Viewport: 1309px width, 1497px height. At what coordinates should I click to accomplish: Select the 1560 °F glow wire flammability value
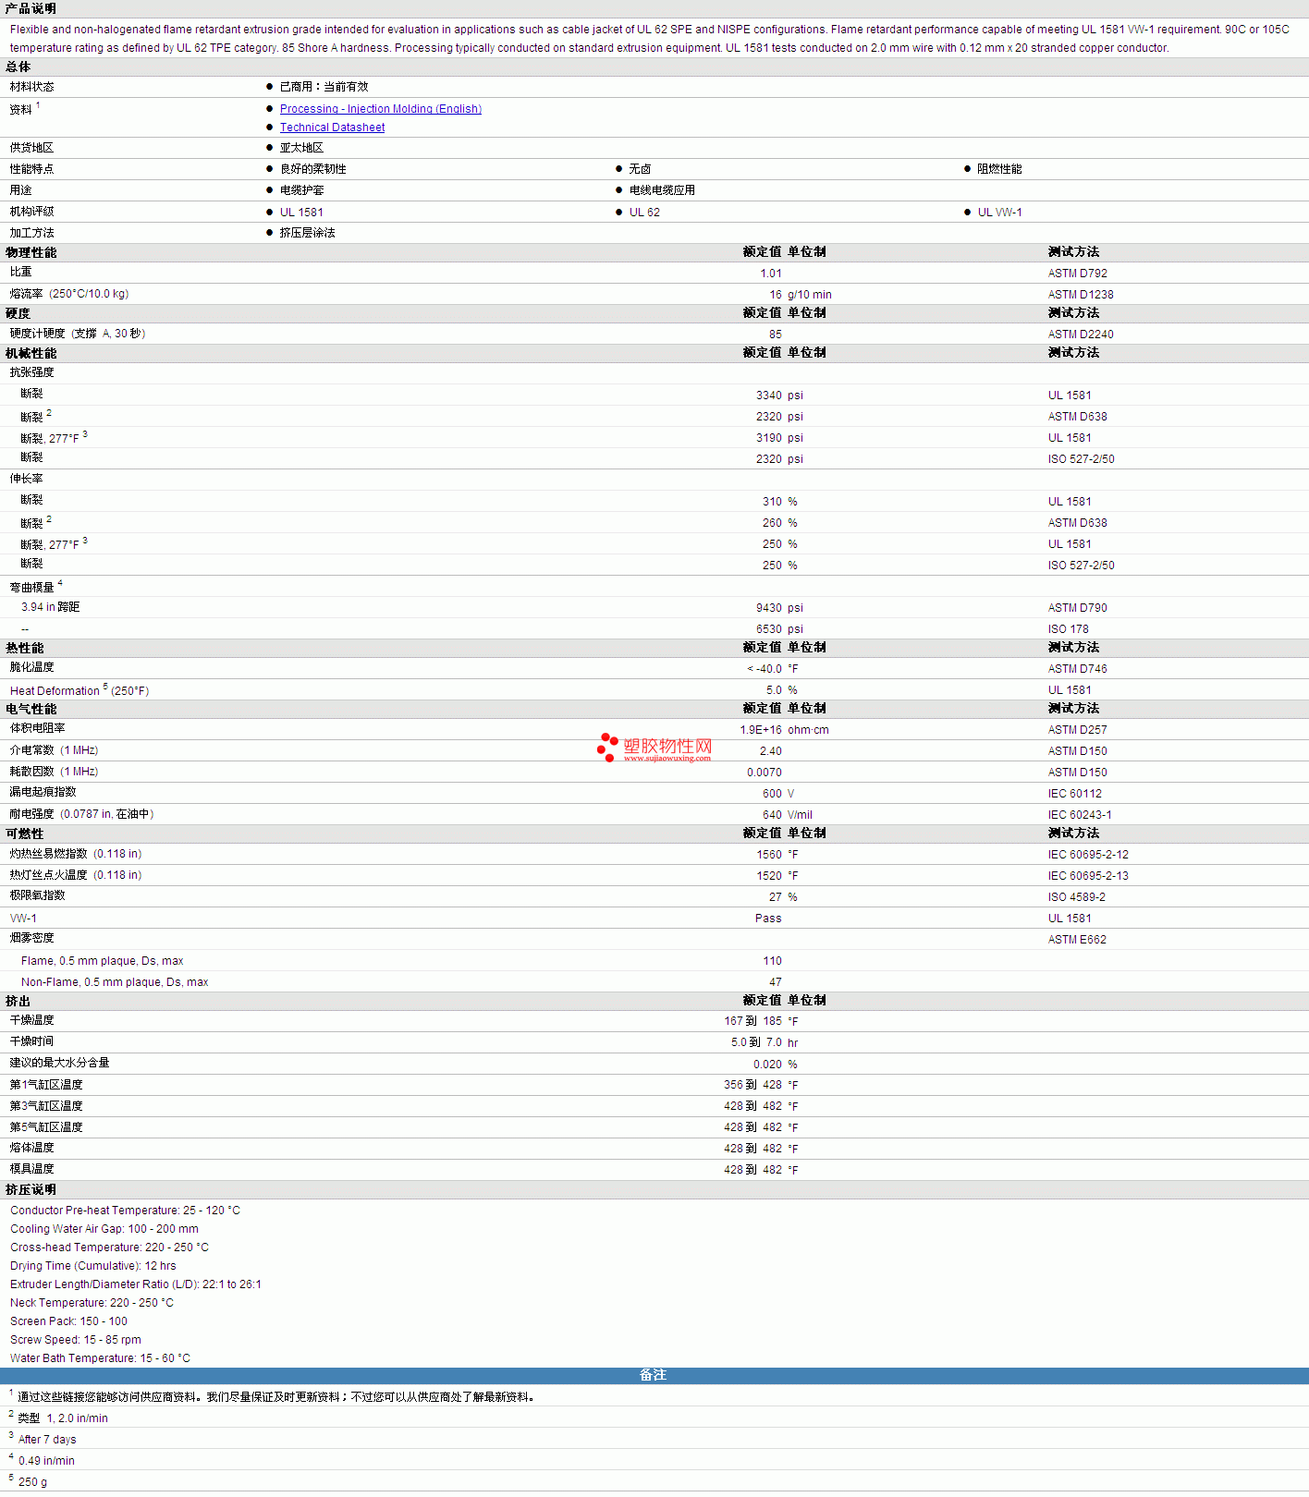[x=777, y=855]
